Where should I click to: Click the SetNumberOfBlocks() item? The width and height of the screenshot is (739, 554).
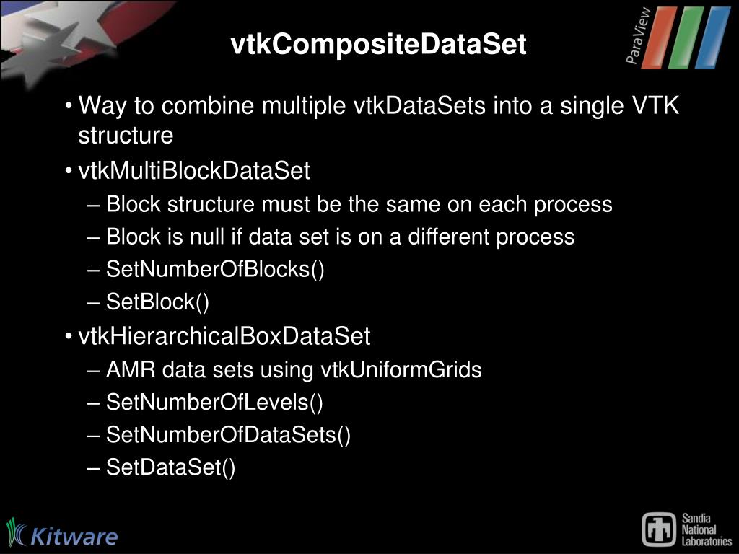tap(215, 270)
